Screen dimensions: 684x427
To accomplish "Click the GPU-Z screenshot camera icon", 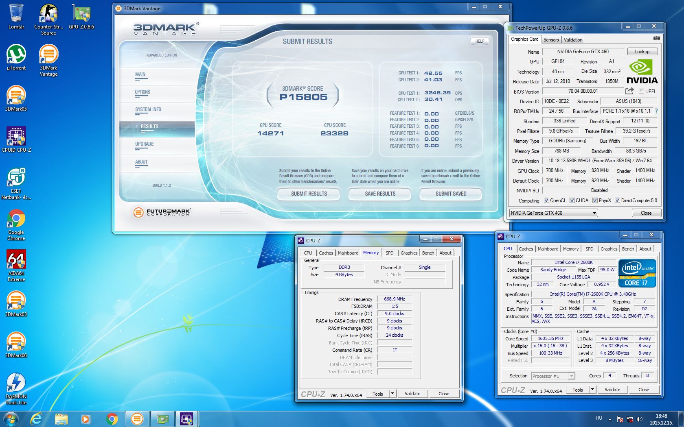I will 656,38.
